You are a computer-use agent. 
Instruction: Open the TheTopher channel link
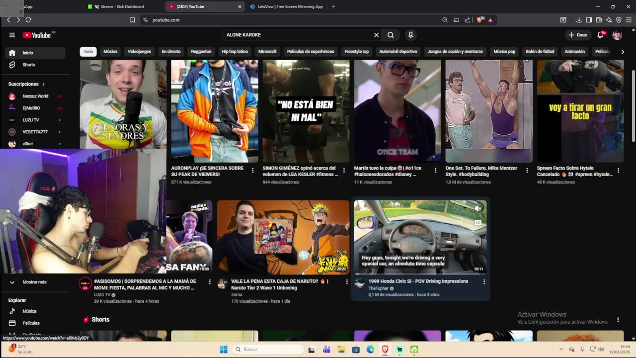(x=378, y=288)
